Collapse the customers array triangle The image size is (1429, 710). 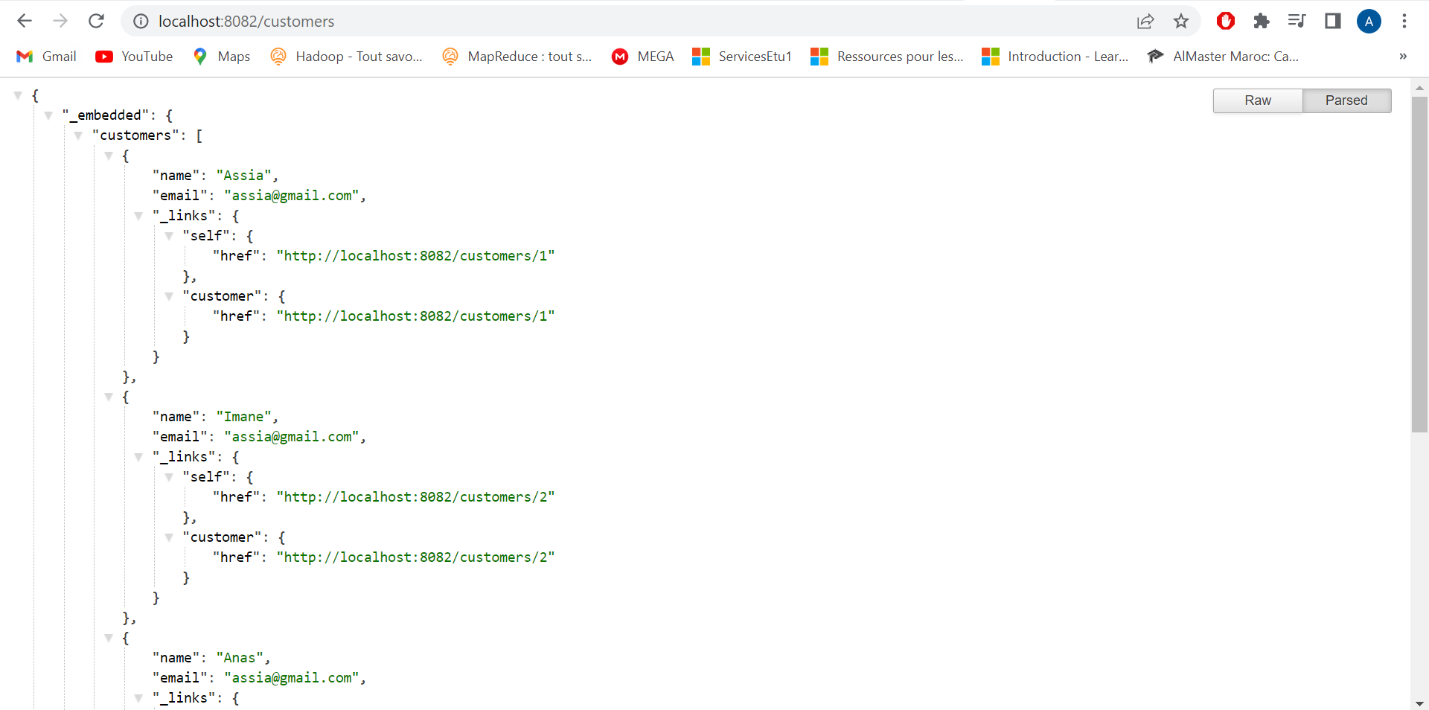pos(78,135)
